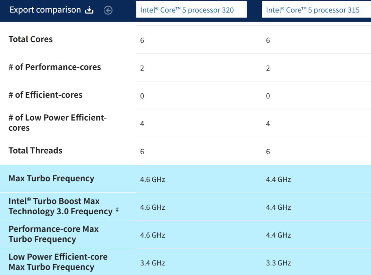Click Total Threads value for processor 320
The image size is (371, 275).
pyautogui.click(x=142, y=152)
